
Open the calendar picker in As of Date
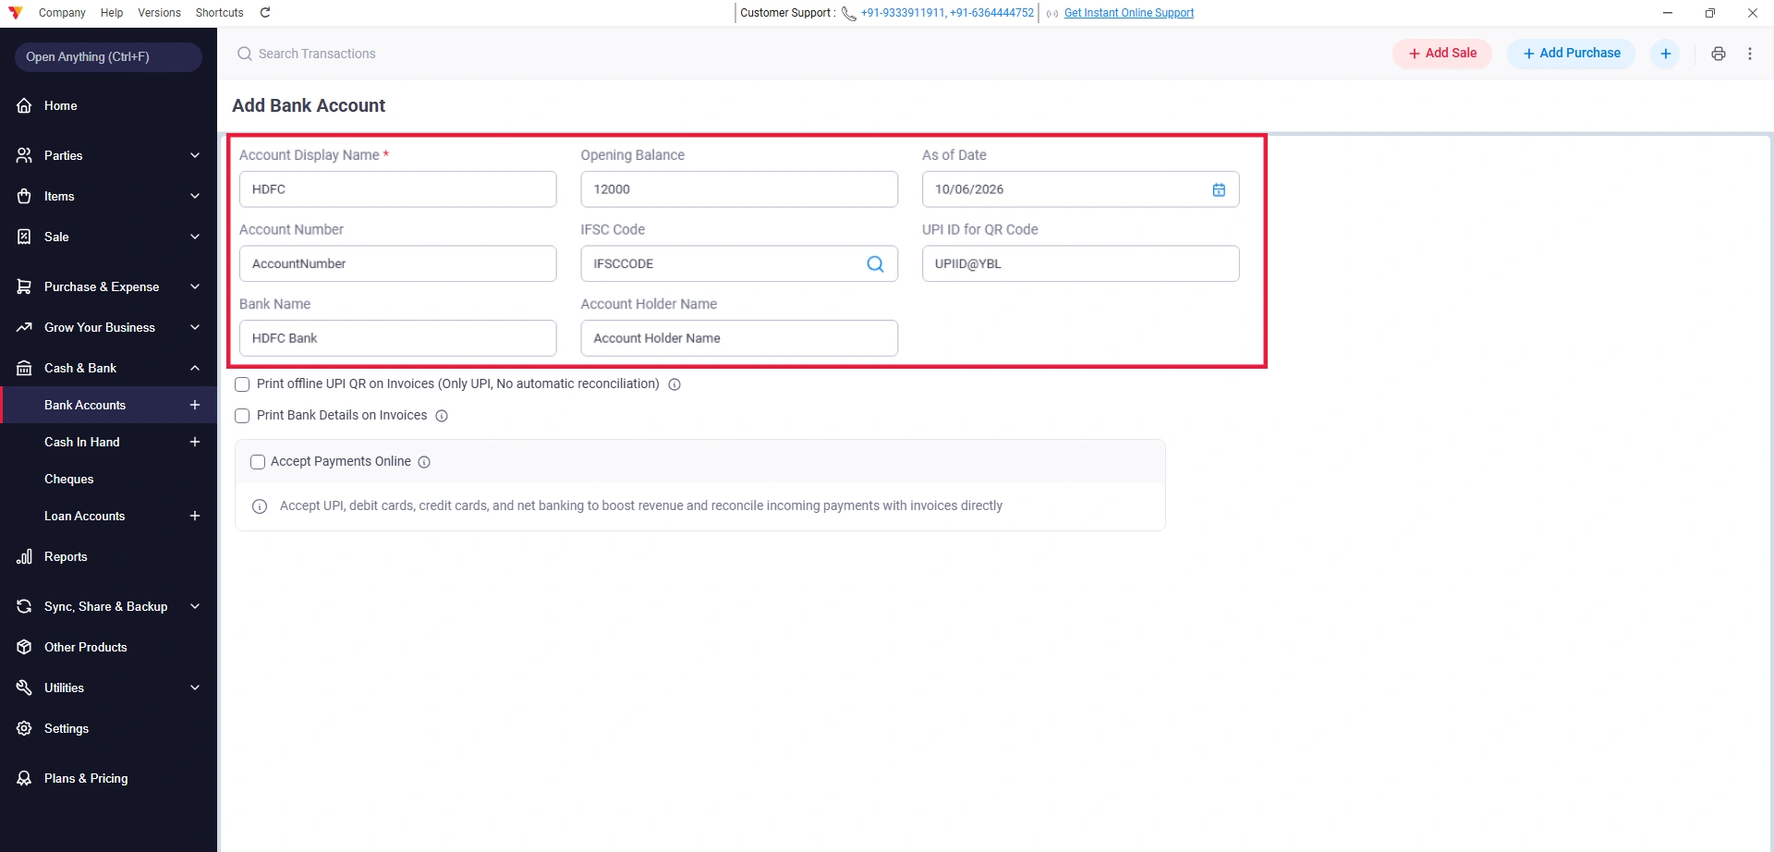(x=1219, y=189)
